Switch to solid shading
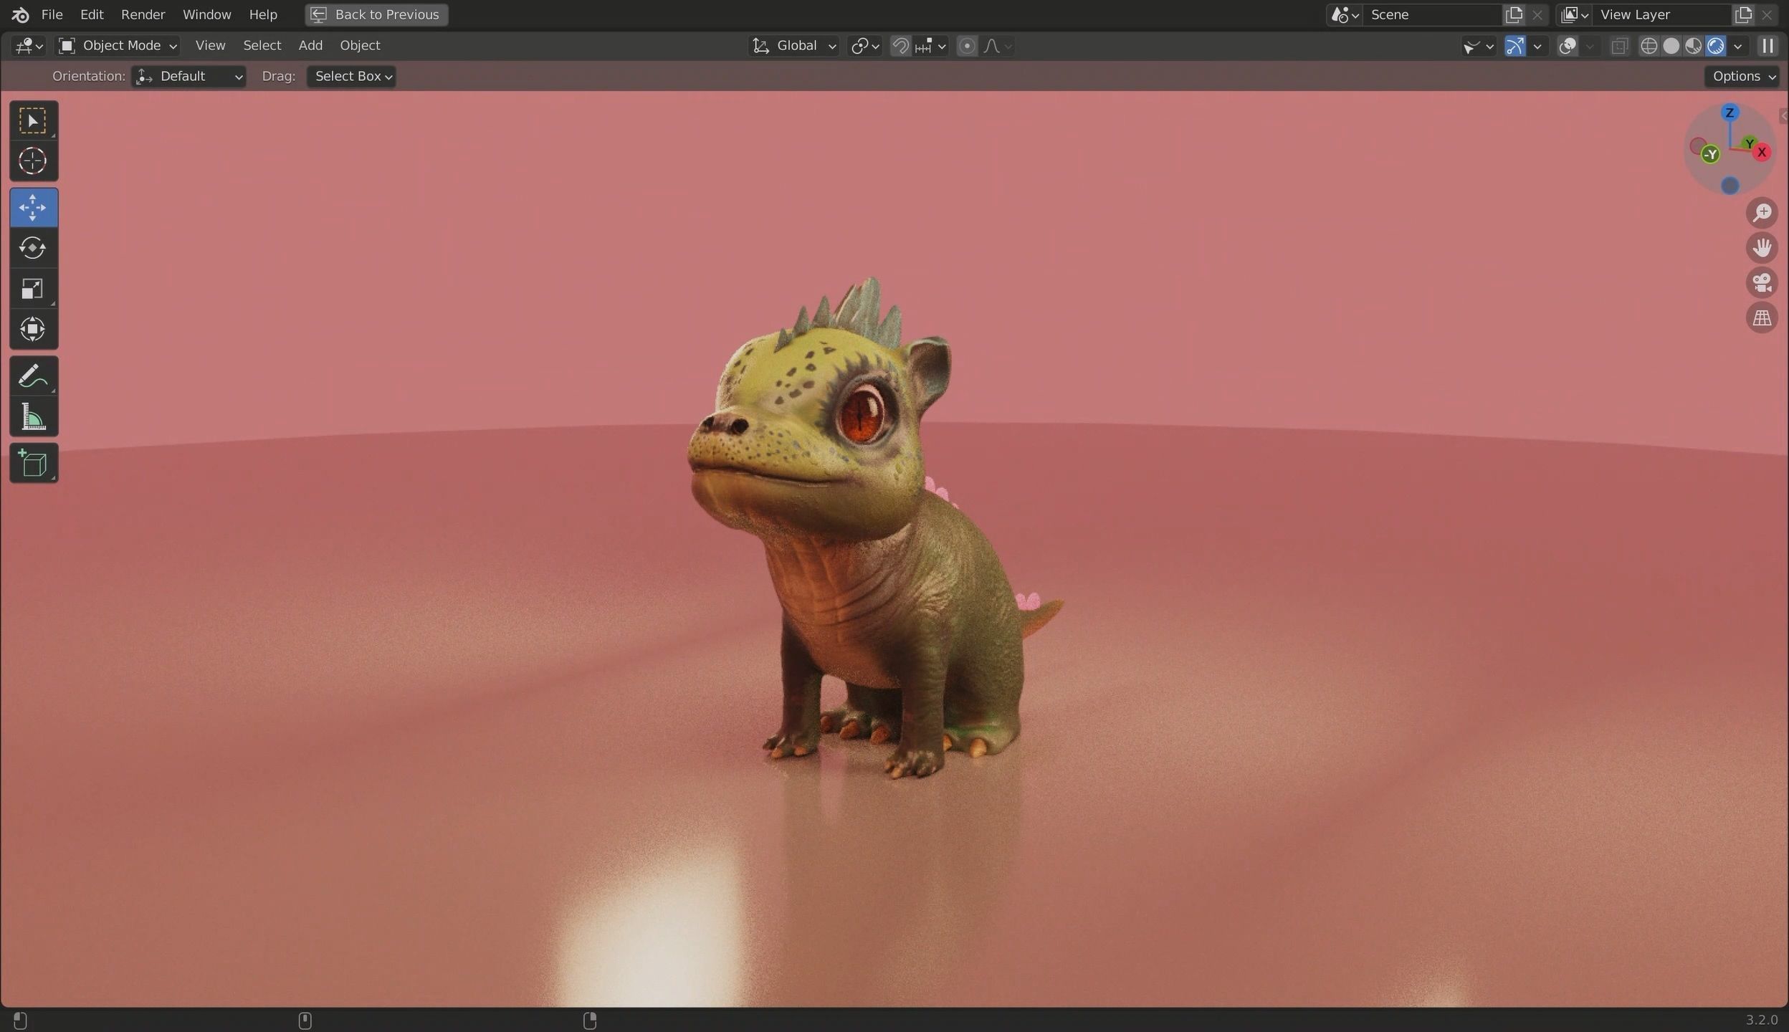The image size is (1789, 1032). (x=1671, y=46)
